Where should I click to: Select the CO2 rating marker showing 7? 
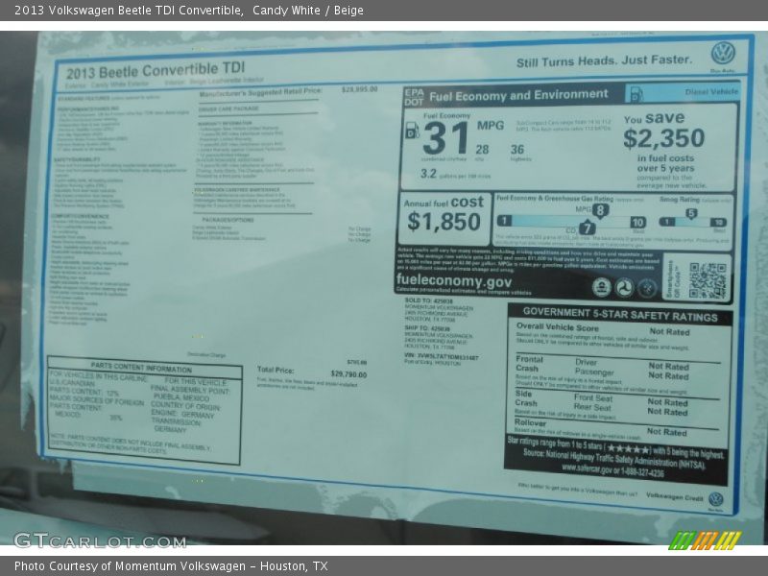587,228
